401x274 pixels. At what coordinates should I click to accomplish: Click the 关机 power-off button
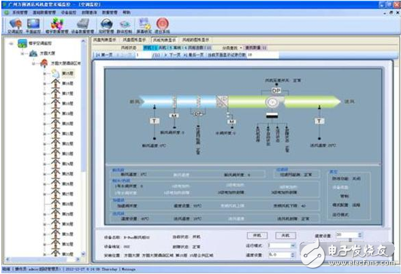285,235
